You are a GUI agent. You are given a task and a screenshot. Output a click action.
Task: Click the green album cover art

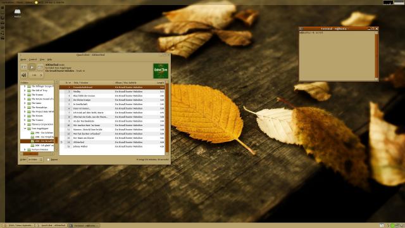[161, 71]
